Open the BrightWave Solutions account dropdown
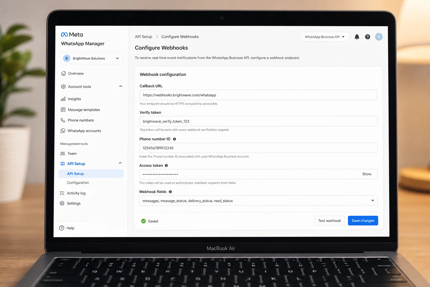The image size is (430, 287). coord(92,58)
